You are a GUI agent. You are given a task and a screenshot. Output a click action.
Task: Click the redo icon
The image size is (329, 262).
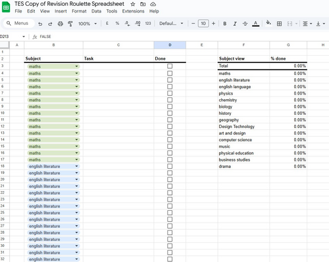[50, 24]
